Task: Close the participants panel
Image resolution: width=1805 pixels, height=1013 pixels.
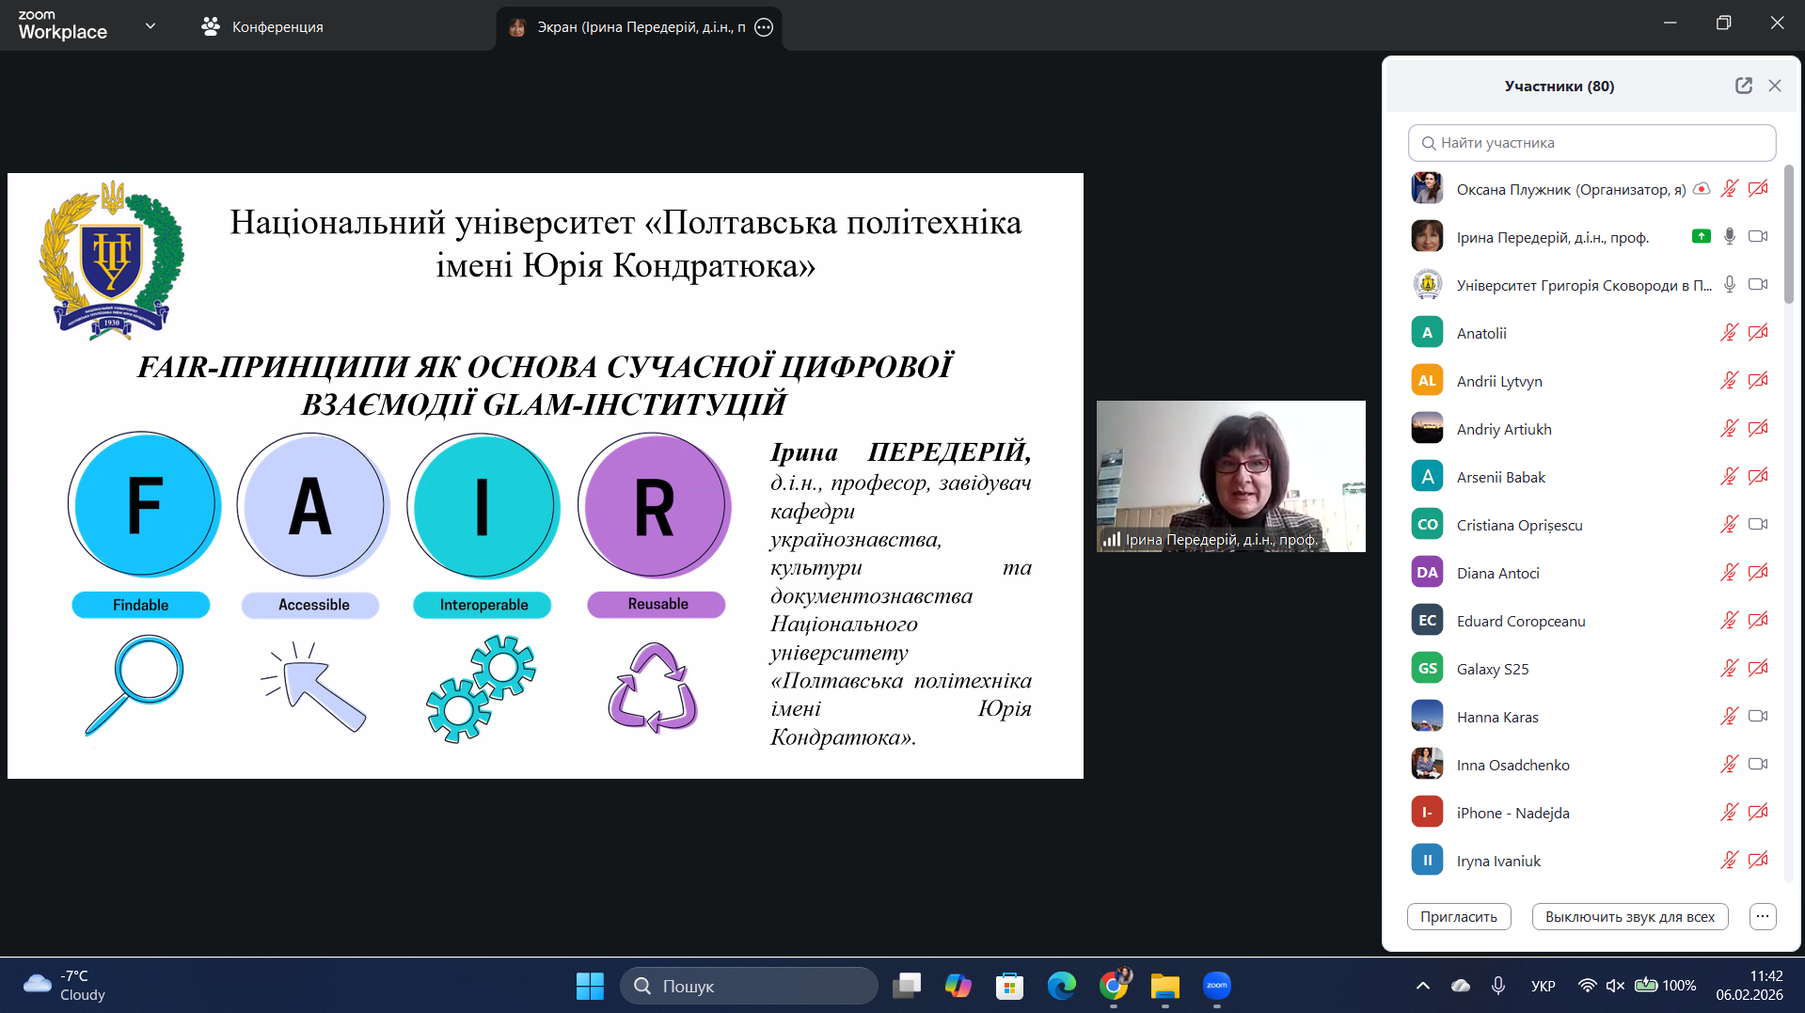Action: 1774,86
